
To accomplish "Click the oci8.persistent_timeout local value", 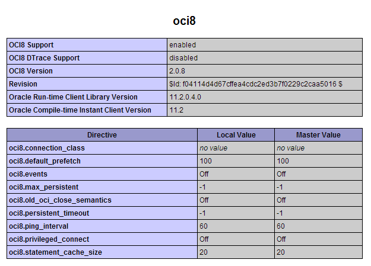I will pyautogui.click(x=202, y=213).
